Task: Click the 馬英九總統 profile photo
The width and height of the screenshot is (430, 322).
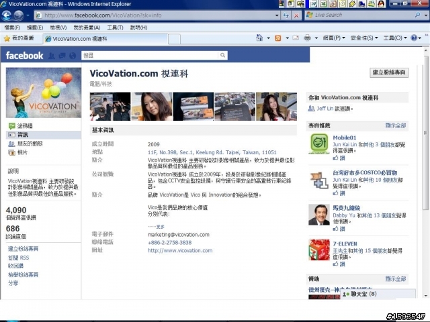Action: pyautogui.click(x=319, y=215)
